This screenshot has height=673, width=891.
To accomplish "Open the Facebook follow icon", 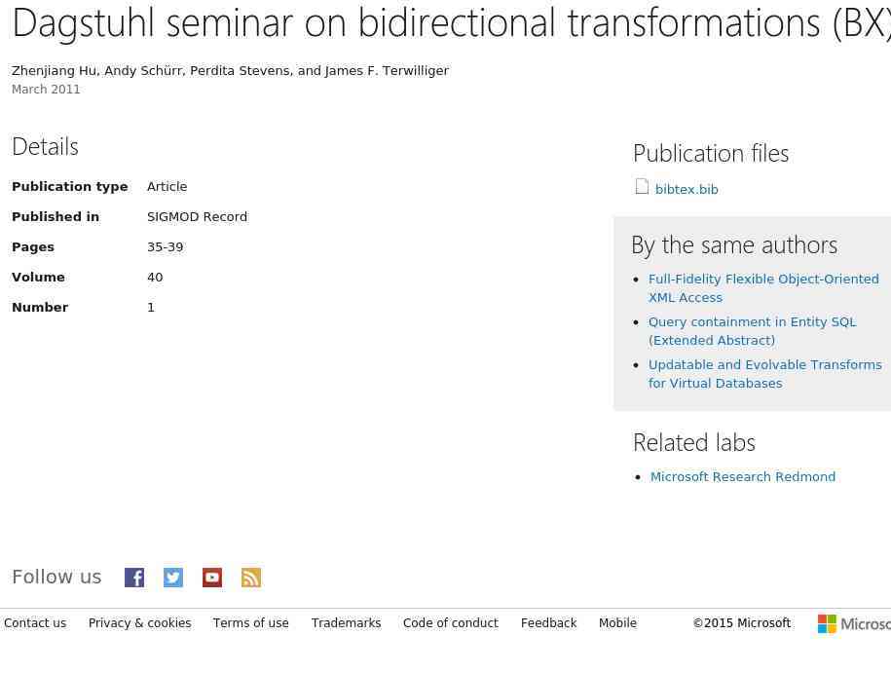I will click(x=134, y=578).
